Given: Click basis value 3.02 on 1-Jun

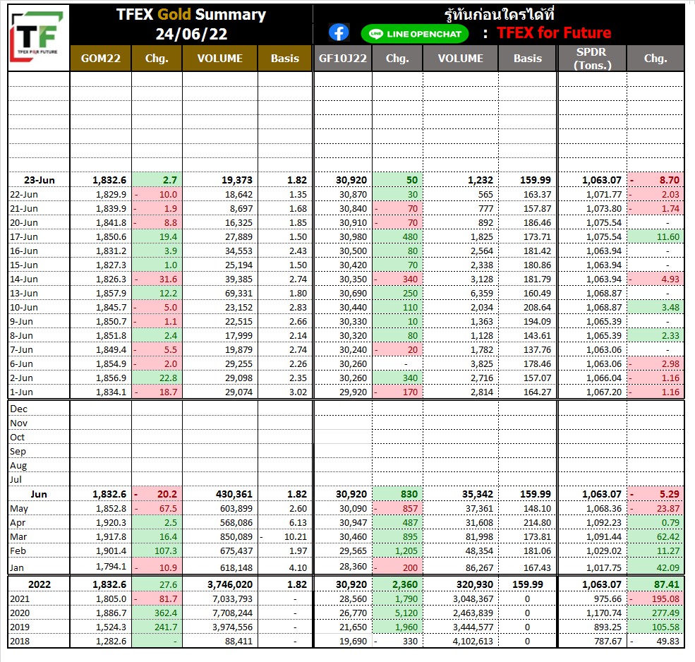Looking at the screenshot, I should [298, 392].
